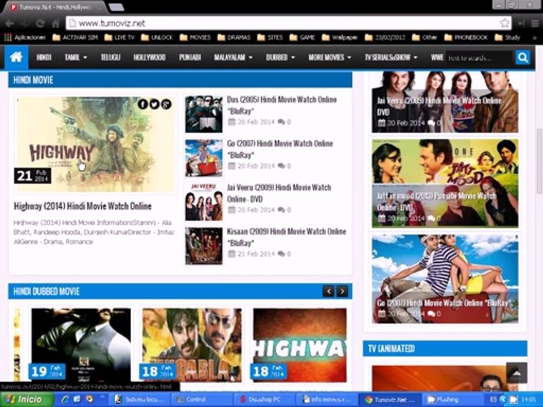Open the Jatt in Mood sidebar poster
The image size is (543, 407).
pos(445,183)
